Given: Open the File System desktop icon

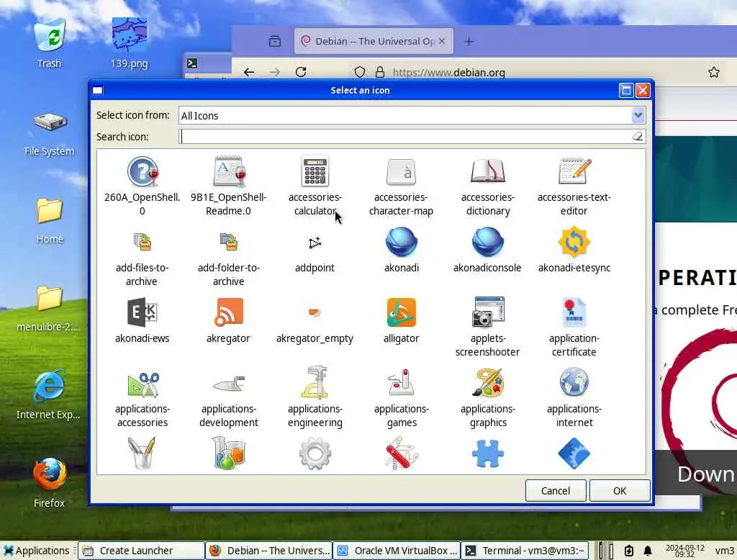Looking at the screenshot, I should [x=50, y=134].
